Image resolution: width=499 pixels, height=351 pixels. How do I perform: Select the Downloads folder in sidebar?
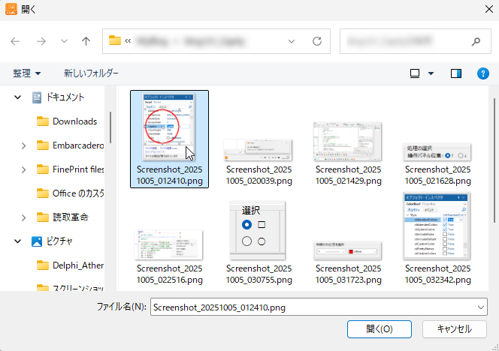74,121
